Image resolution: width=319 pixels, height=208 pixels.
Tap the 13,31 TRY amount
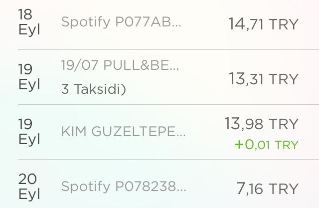263,78
